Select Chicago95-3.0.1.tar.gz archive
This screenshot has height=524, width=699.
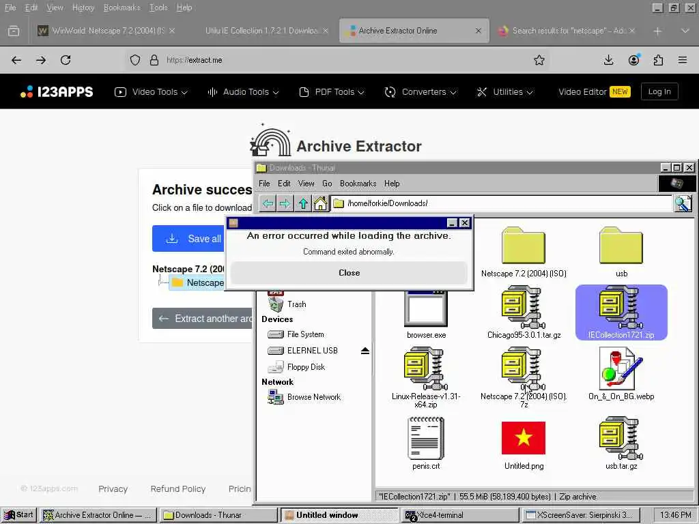tap(524, 312)
